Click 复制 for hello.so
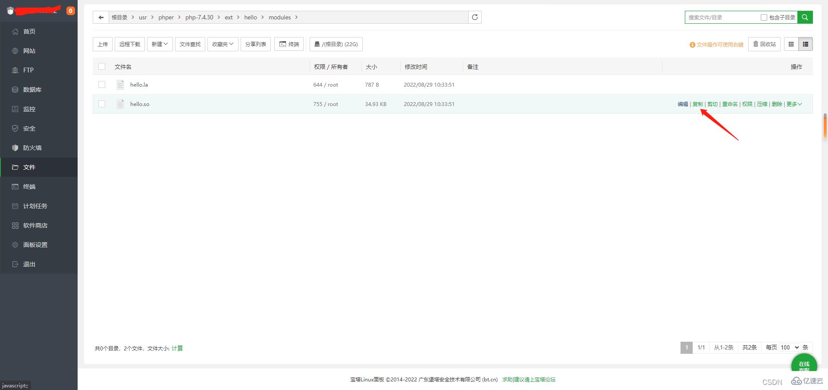The height and width of the screenshot is (390, 828). (x=698, y=104)
